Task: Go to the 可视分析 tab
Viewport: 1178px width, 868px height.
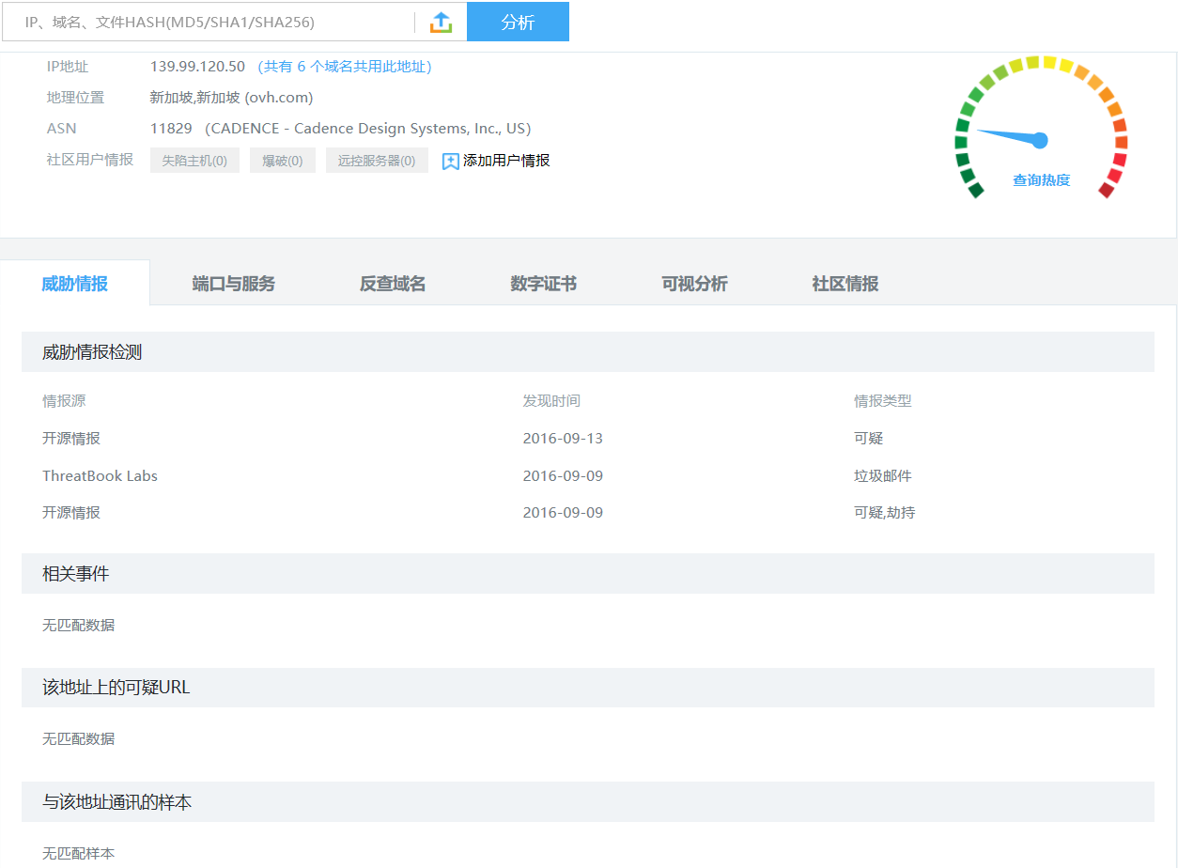Action: click(x=694, y=284)
